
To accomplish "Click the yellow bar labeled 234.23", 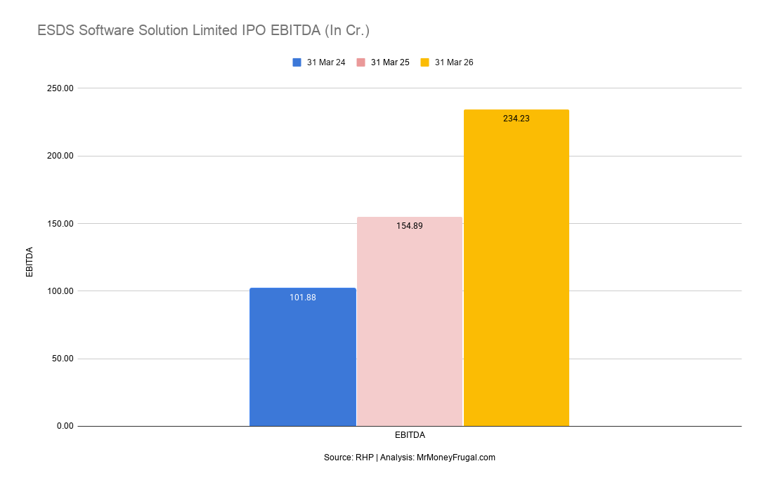I will [x=517, y=267].
